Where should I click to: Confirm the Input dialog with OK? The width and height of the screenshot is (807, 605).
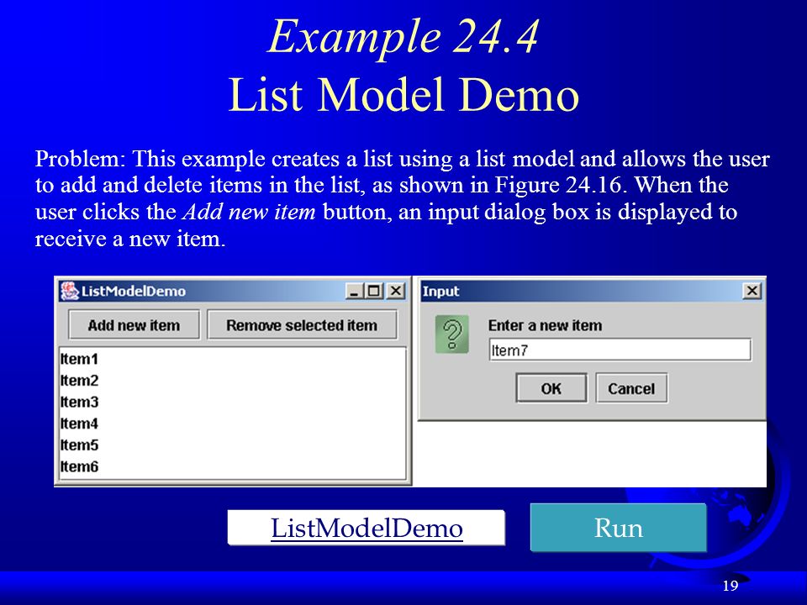(551, 388)
